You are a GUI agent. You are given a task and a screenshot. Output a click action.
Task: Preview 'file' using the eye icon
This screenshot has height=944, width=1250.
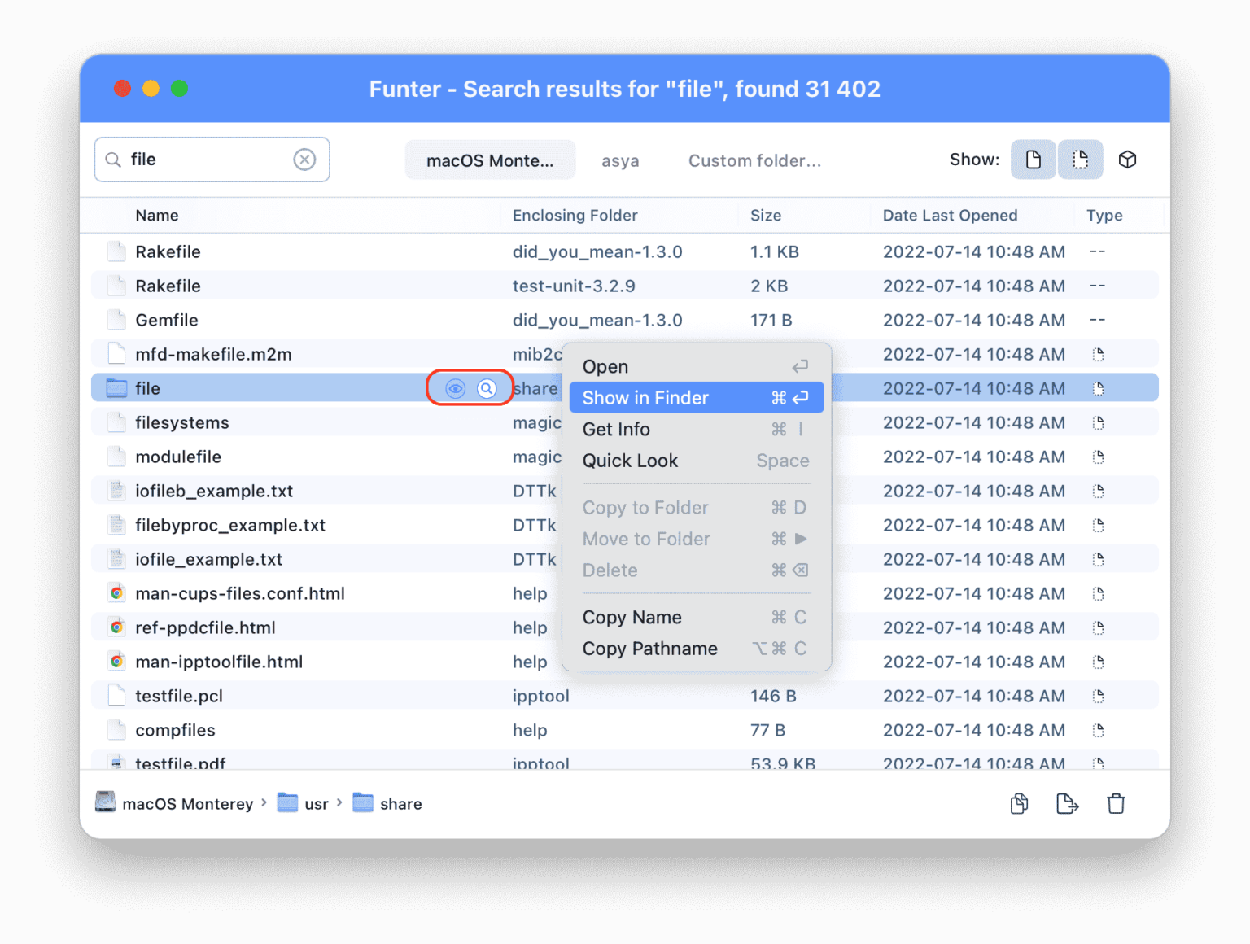click(454, 388)
